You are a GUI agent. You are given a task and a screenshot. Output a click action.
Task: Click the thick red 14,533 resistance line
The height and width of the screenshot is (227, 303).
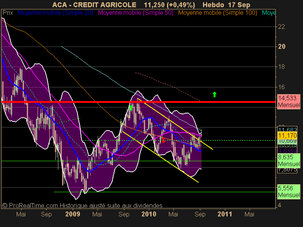tap(138, 102)
